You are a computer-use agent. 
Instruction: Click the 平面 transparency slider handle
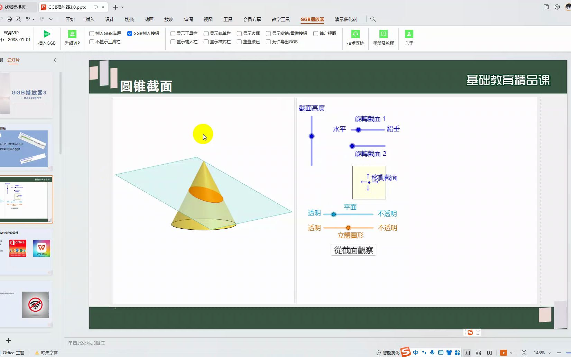tap(334, 214)
